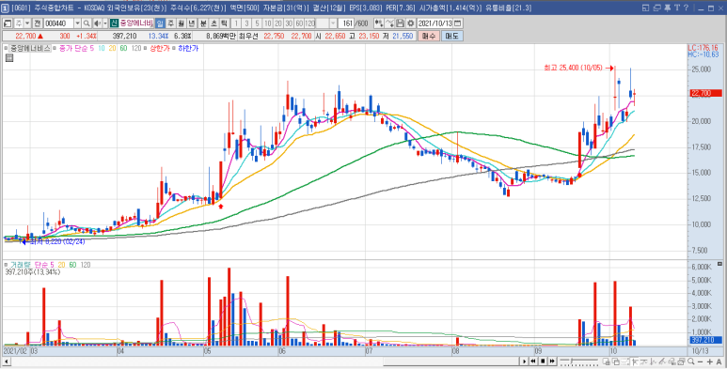727x369 pixels.
Task: Click the 상한가 legend label
Action: 159,48
